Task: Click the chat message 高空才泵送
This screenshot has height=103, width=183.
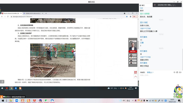Action: [x=144, y=66]
